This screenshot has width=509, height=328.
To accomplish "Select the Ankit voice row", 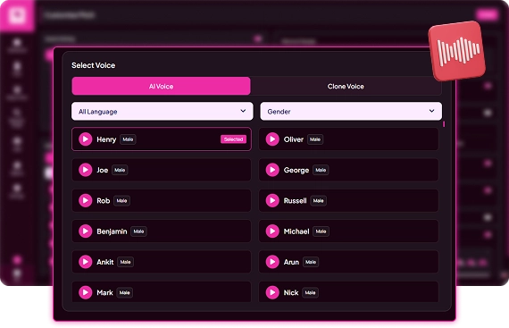I will click(x=162, y=262).
